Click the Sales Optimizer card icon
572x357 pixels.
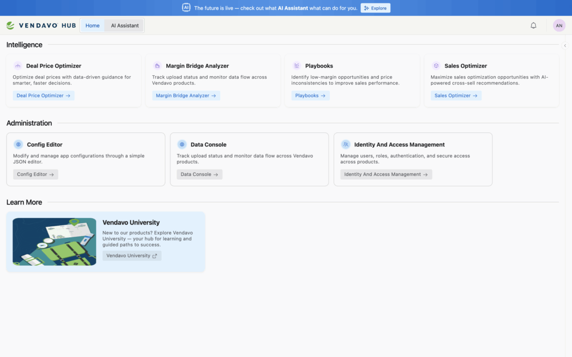point(436,66)
